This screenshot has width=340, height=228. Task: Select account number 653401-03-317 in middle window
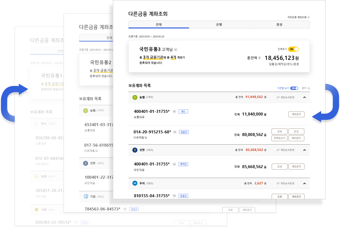(x=99, y=125)
